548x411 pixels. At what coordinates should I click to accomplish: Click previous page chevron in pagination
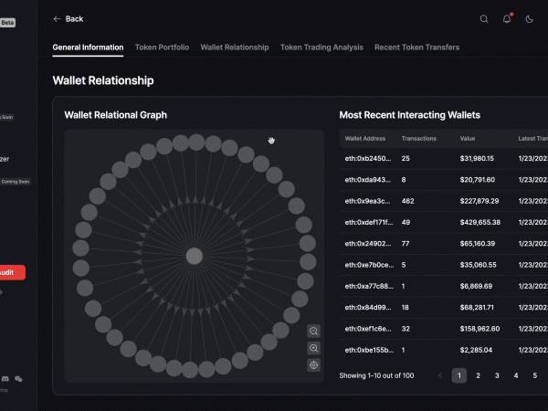pos(440,375)
